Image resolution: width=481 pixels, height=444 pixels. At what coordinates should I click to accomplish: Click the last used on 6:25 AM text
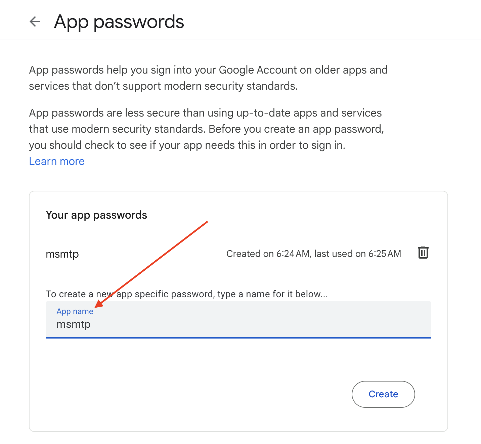click(x=358, y=254)
